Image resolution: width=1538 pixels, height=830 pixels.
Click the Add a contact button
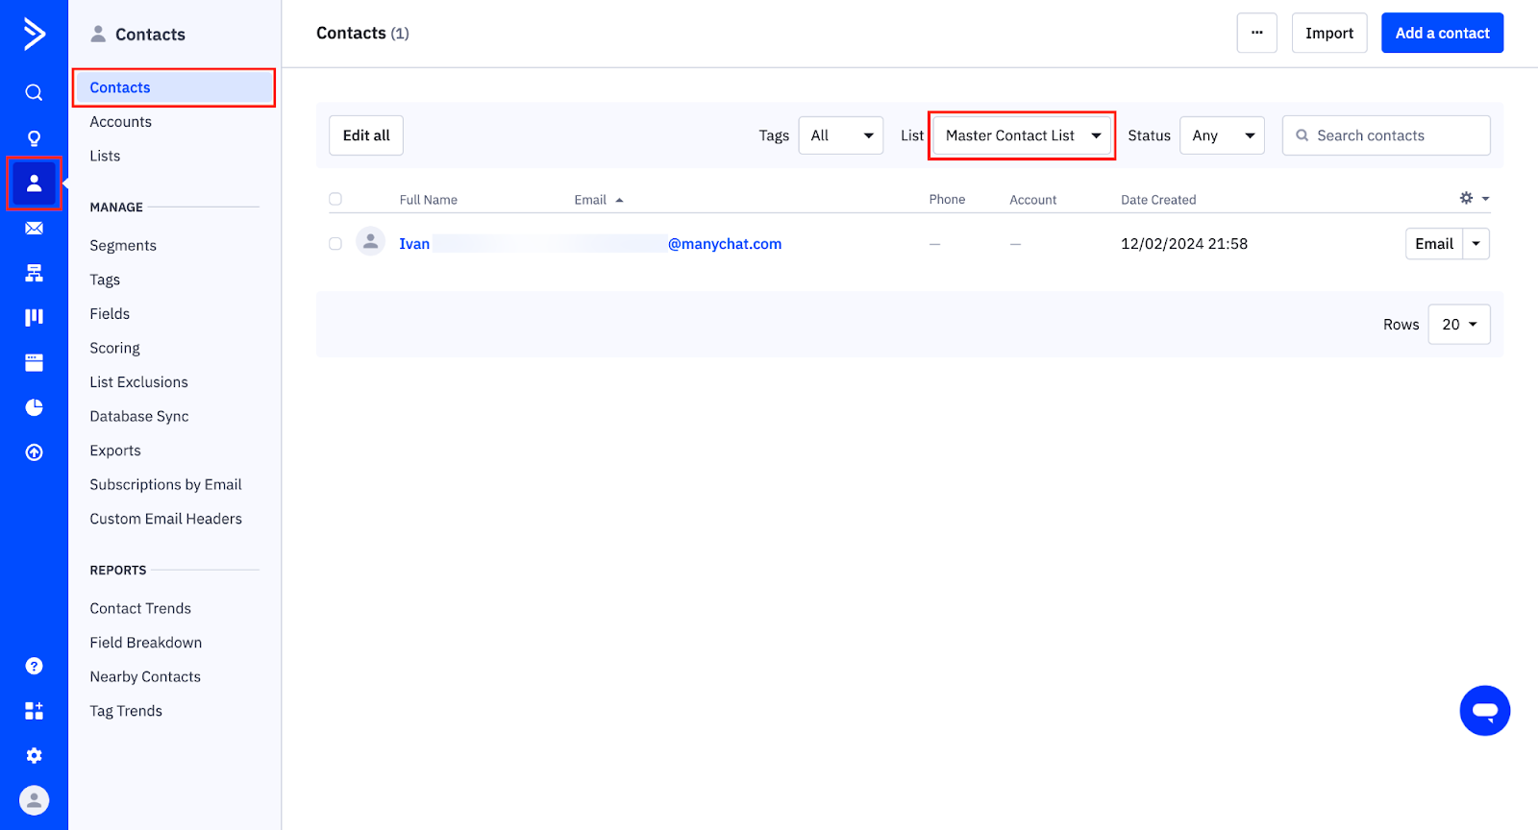coord(1442,34)
